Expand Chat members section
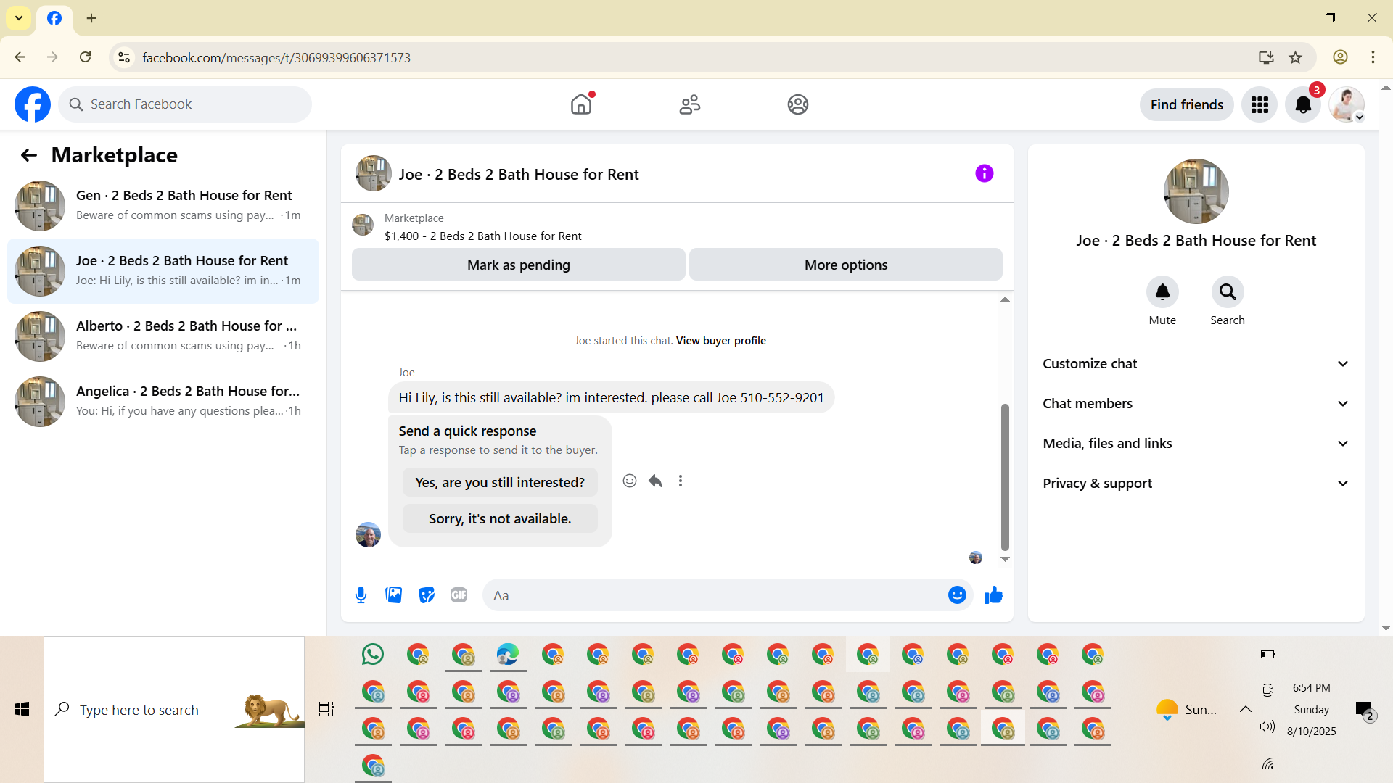 [1196, 404]
